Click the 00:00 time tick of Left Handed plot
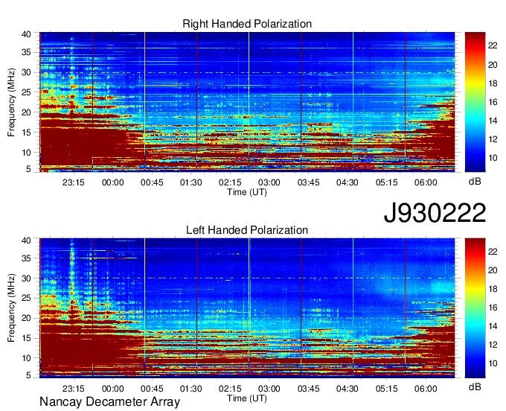 tap(112, 389)
